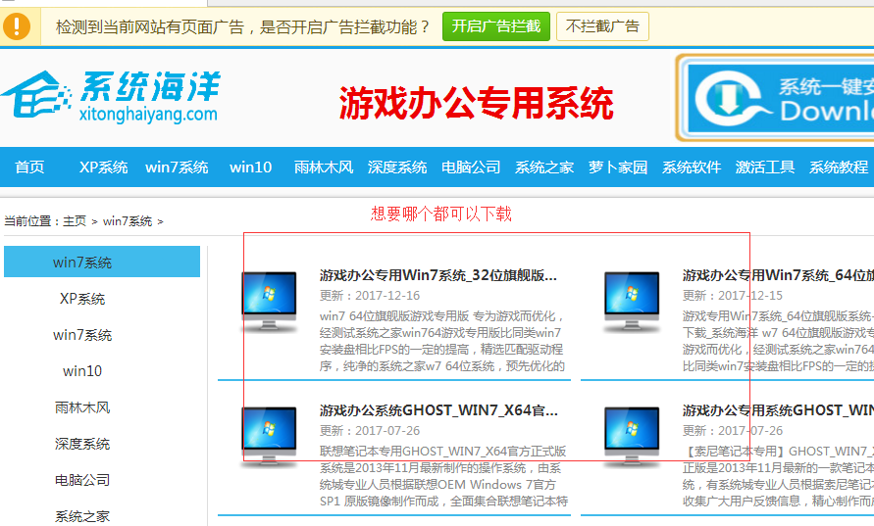Open 系统教程 in the navigation bar

pyautogui.click(x=839, y=167)
